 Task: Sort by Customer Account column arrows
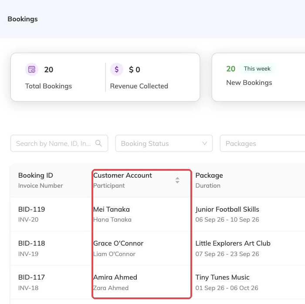click(177, 180)
